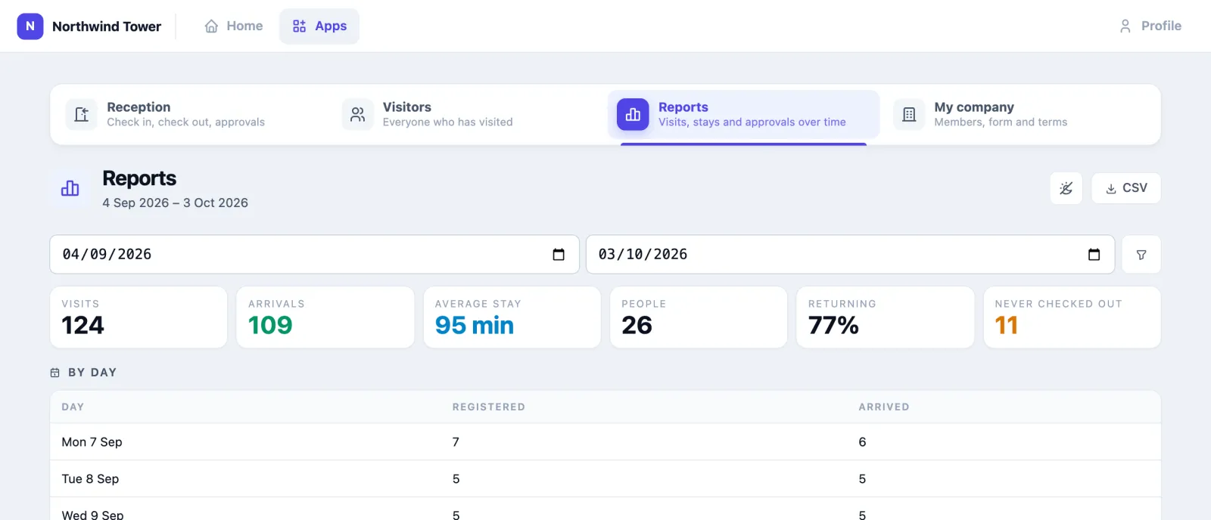Select the Mon 7 Sep row
The image size is (1211, 520).
click(605, 442)
